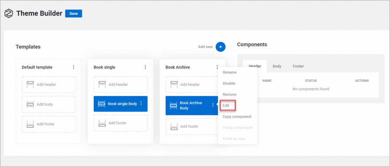Open Book single template three-dot menu
The height and width of the screenshot is (167, 390).
point(145,67)
